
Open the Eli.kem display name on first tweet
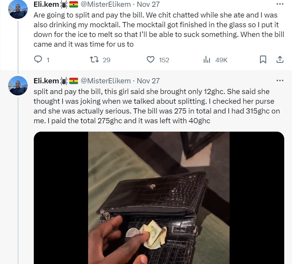pyautogui.click(x=46, y=4)
